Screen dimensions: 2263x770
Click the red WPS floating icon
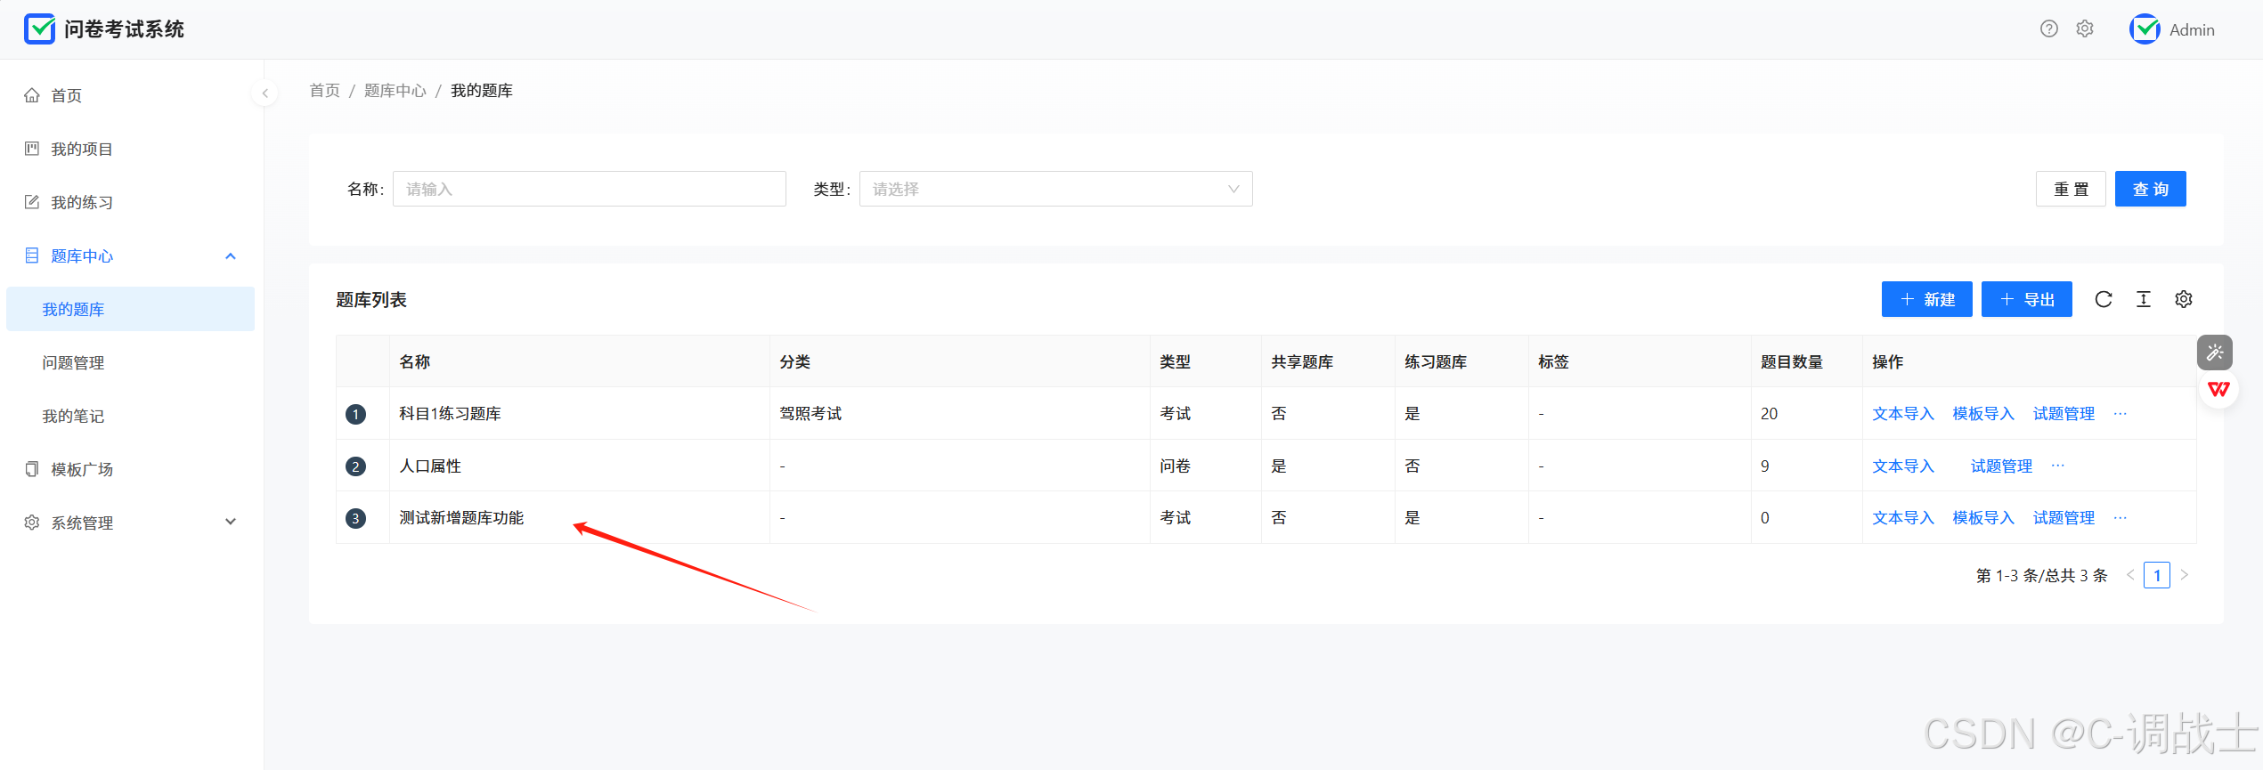tap(2218, 389)
